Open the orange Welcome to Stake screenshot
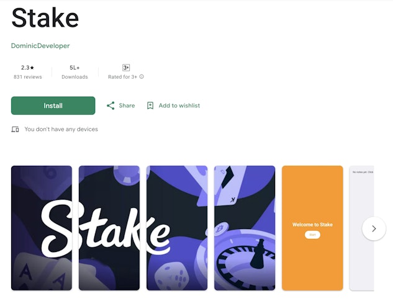Screen dimensions: 393x301 312,228
